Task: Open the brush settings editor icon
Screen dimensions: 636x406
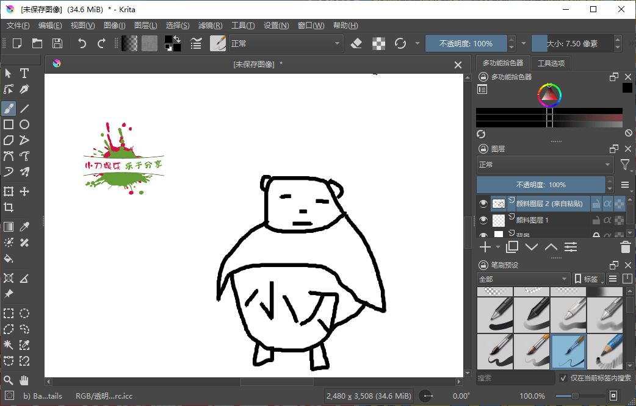Action: [218, 43]
